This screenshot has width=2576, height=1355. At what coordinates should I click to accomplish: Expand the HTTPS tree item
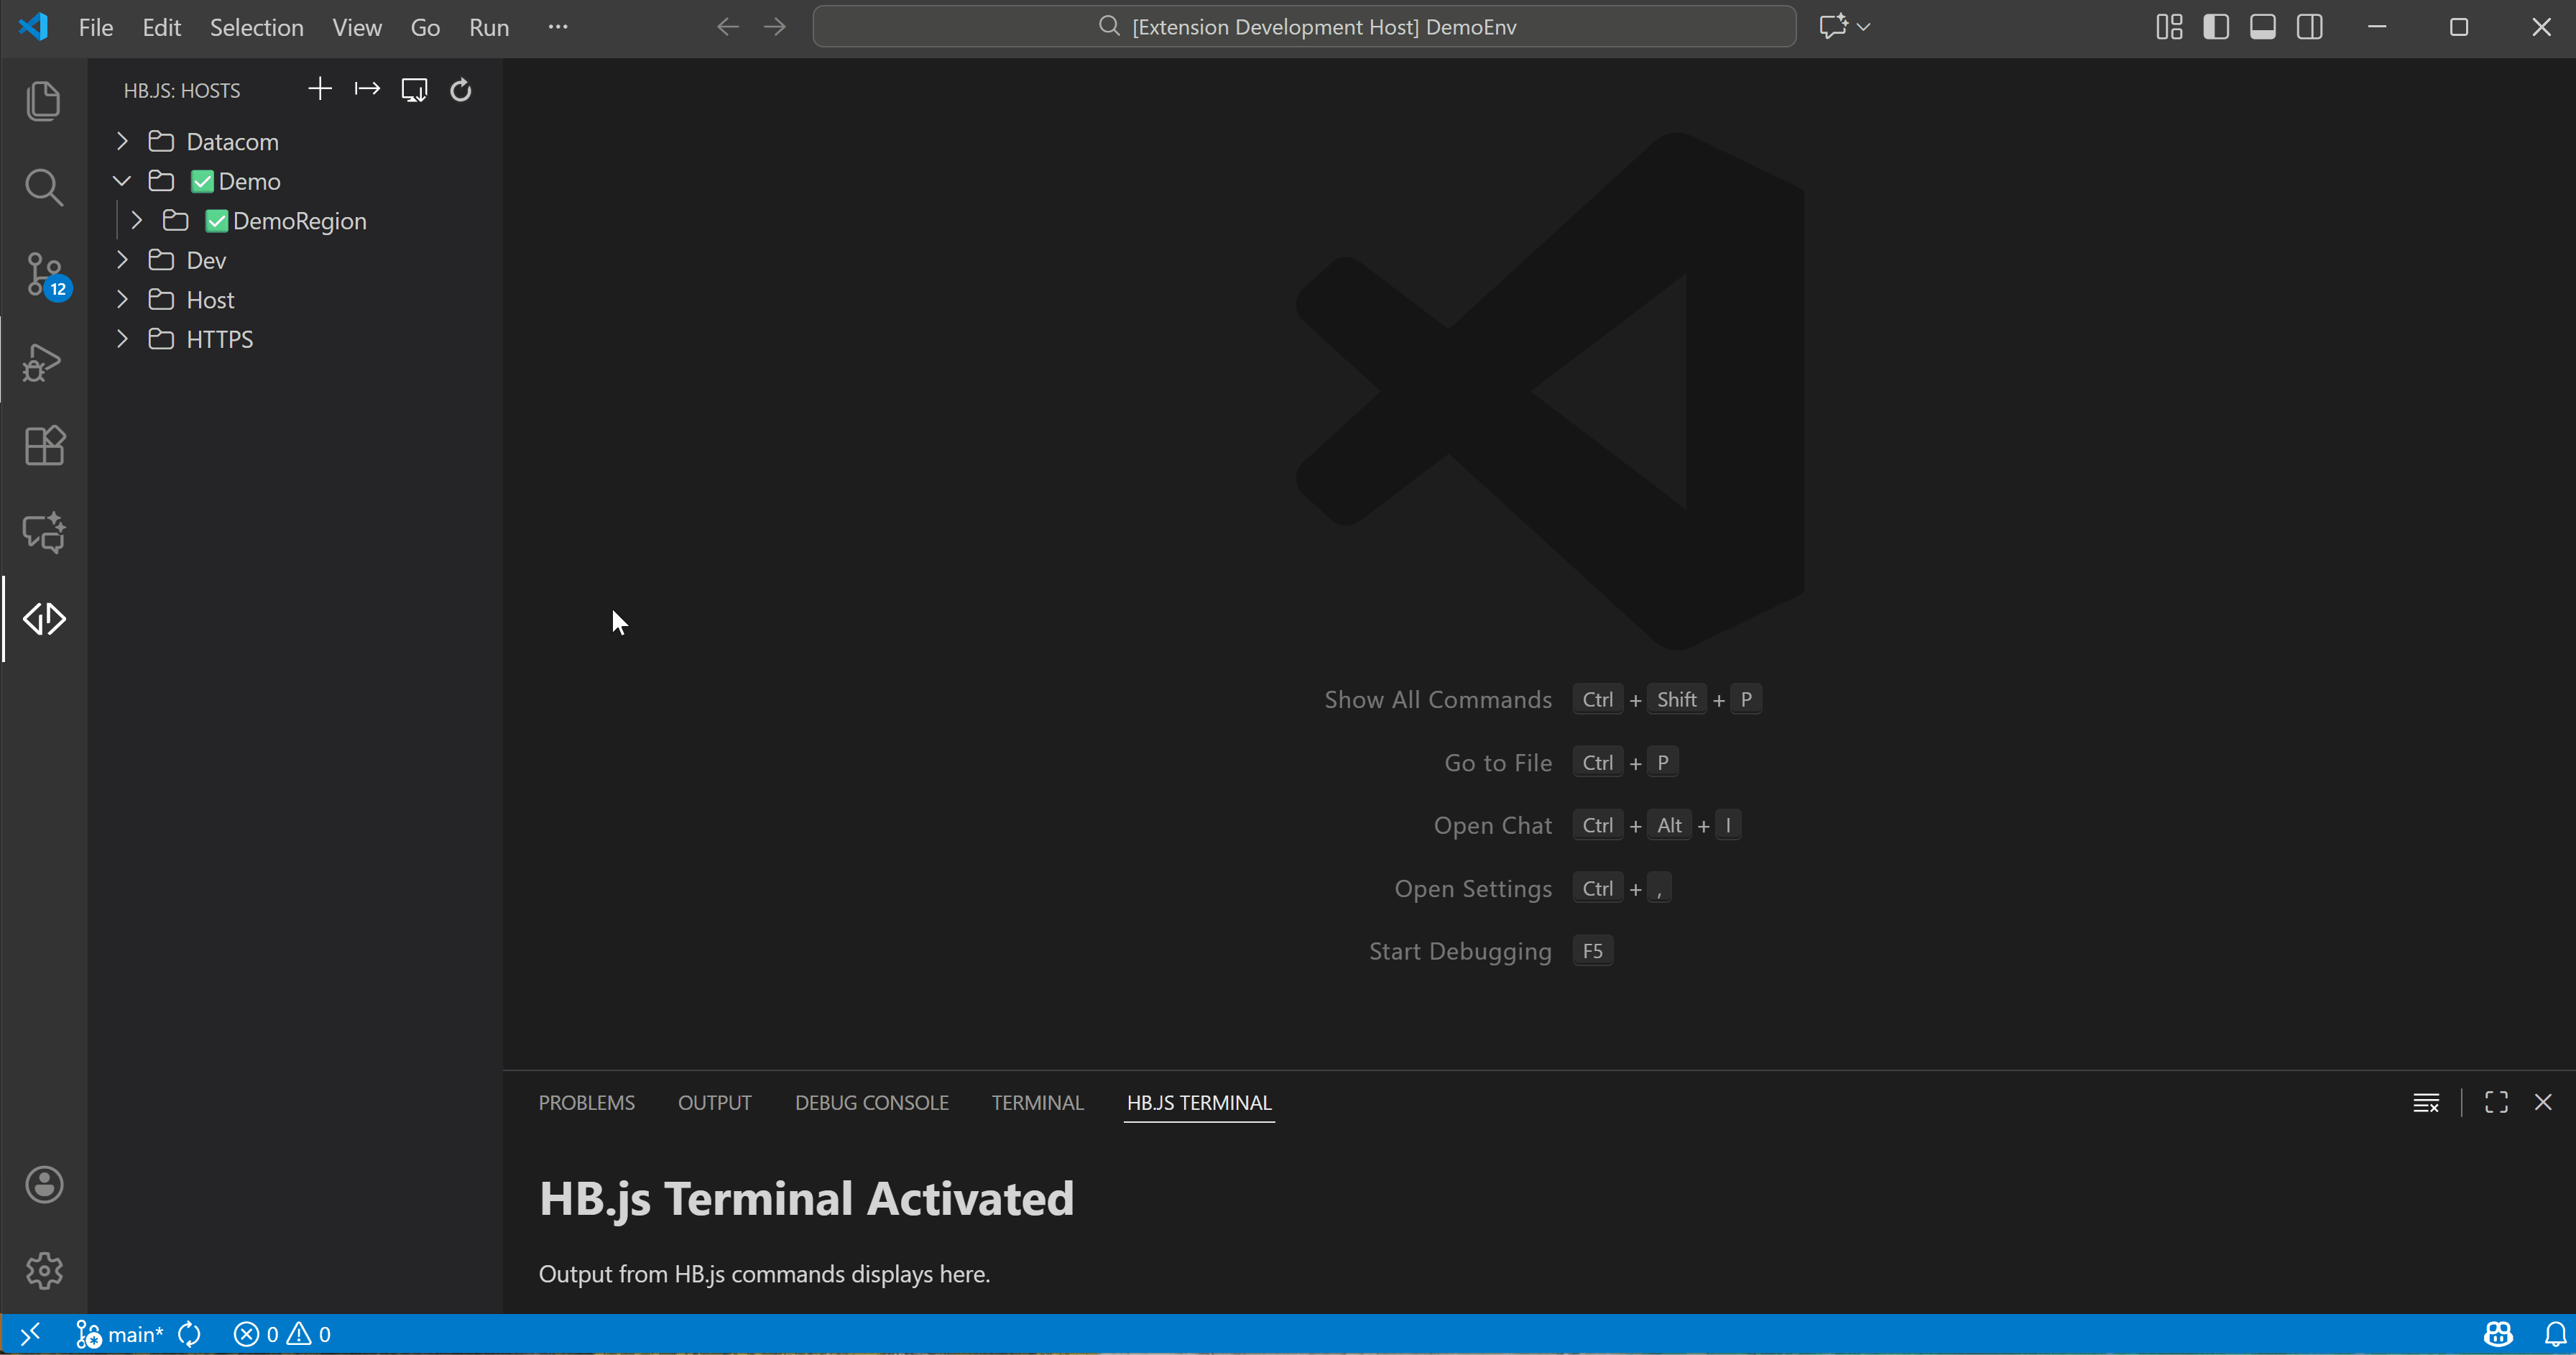[121, 339]
